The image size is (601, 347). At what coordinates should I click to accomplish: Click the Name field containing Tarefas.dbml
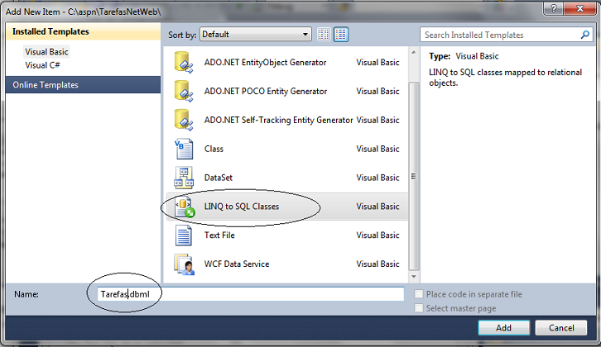coord(250,294)
